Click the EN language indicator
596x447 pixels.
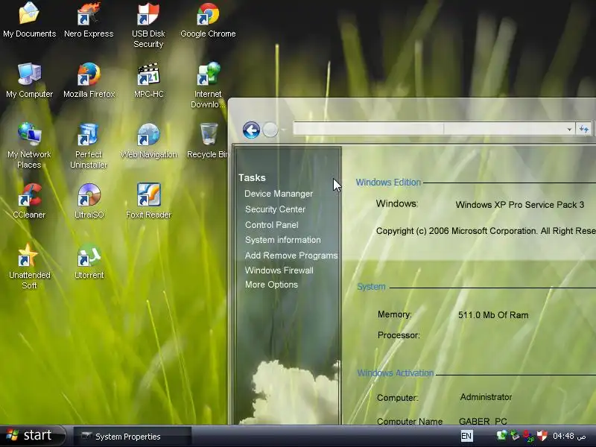(x=466, y=436)
